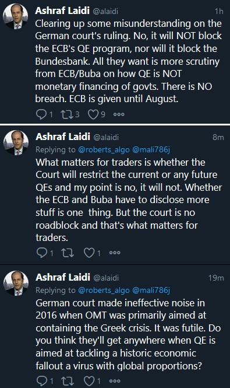The width and height of the screenshot is (230, 388).
Task: Open @roberts_algo mention in the 19m tweet
Action: [x=104, y=290]
